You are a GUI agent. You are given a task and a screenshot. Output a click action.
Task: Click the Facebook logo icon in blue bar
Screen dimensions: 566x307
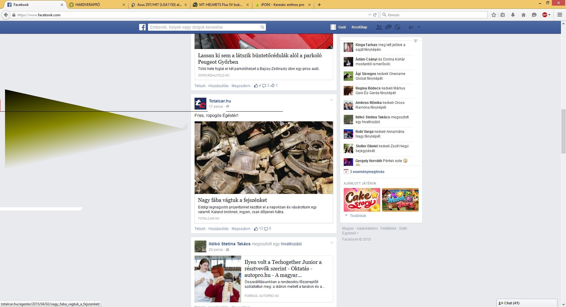pos(142,27)
